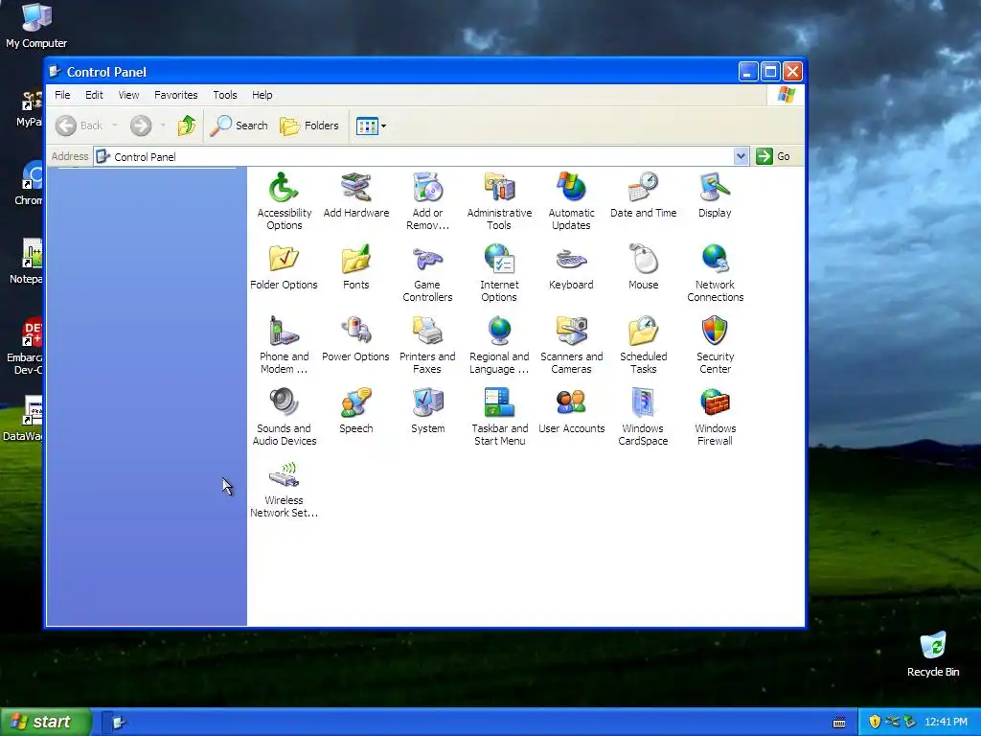Screen dimensions: 981x736
Task: Open Regional and Language Options icon
Action: (499, 345)
